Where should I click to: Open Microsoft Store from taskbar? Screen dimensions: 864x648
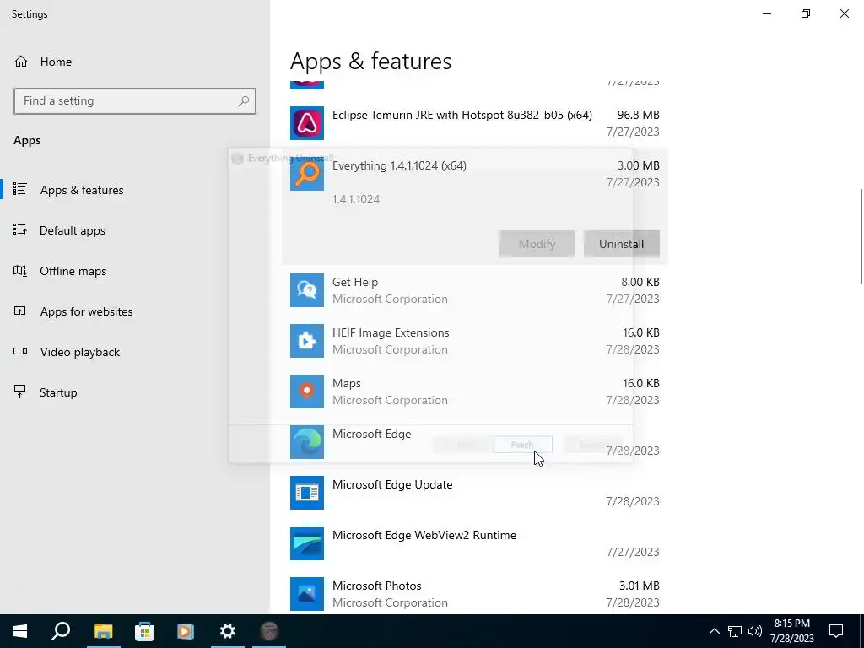[144, 631]
